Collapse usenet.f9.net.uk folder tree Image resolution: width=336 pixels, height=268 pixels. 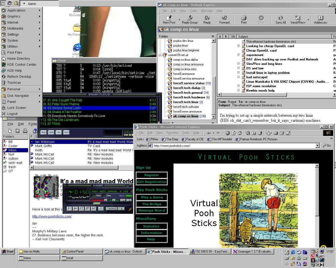(160, 55)
